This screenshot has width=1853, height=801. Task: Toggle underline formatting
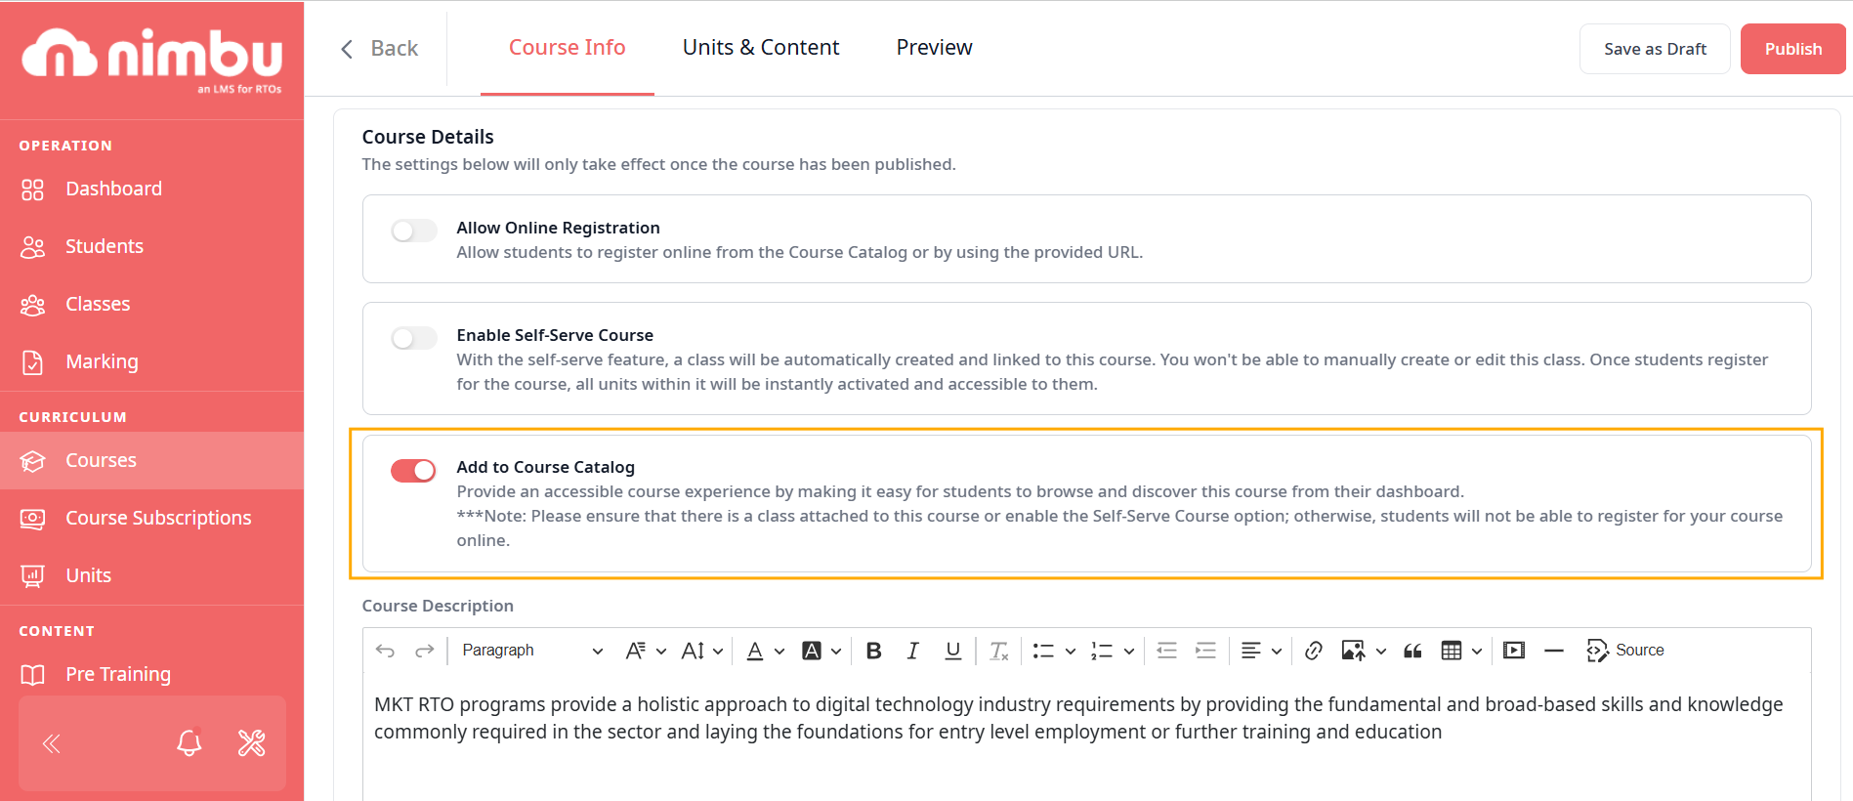(x=953, y=651)
